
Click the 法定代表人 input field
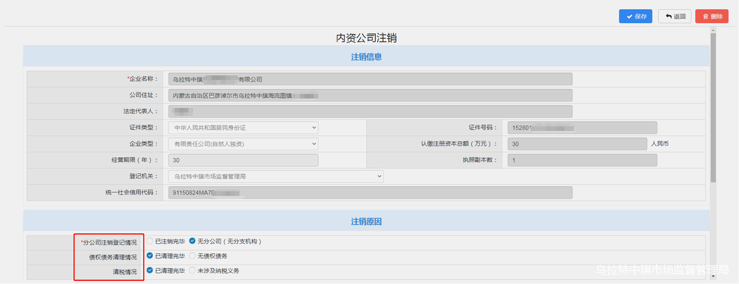click(369, 111)
